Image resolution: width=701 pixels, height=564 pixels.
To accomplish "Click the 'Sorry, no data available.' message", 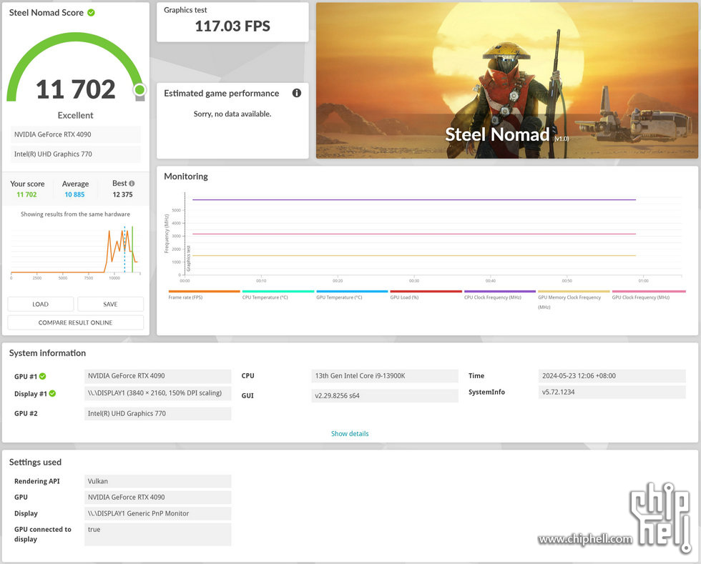I will (x=232, y=114).
